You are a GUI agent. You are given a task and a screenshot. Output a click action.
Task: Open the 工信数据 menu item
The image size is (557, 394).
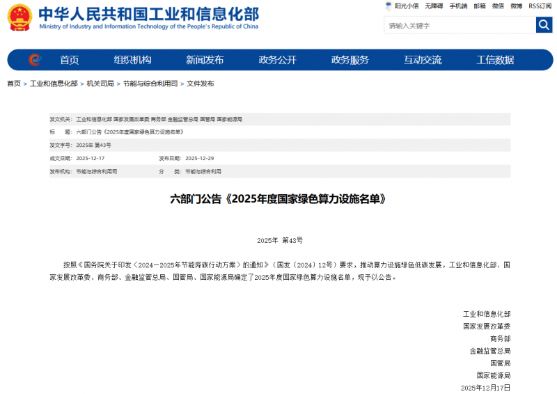pos(495,60)
